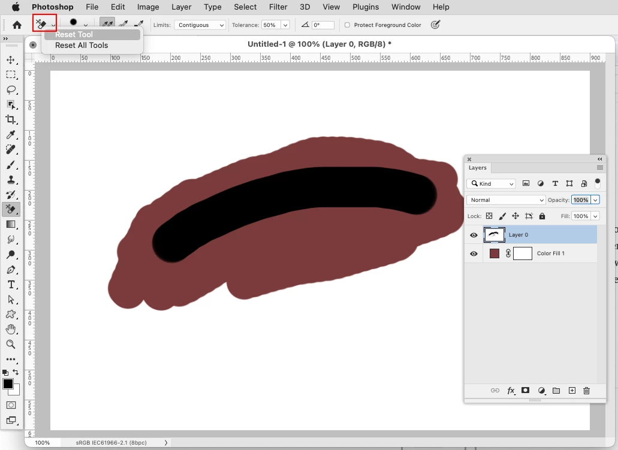Viewport: 618px width, 450px height.
Task: Open the Filter menu
Action: click(x=278, y=7)
